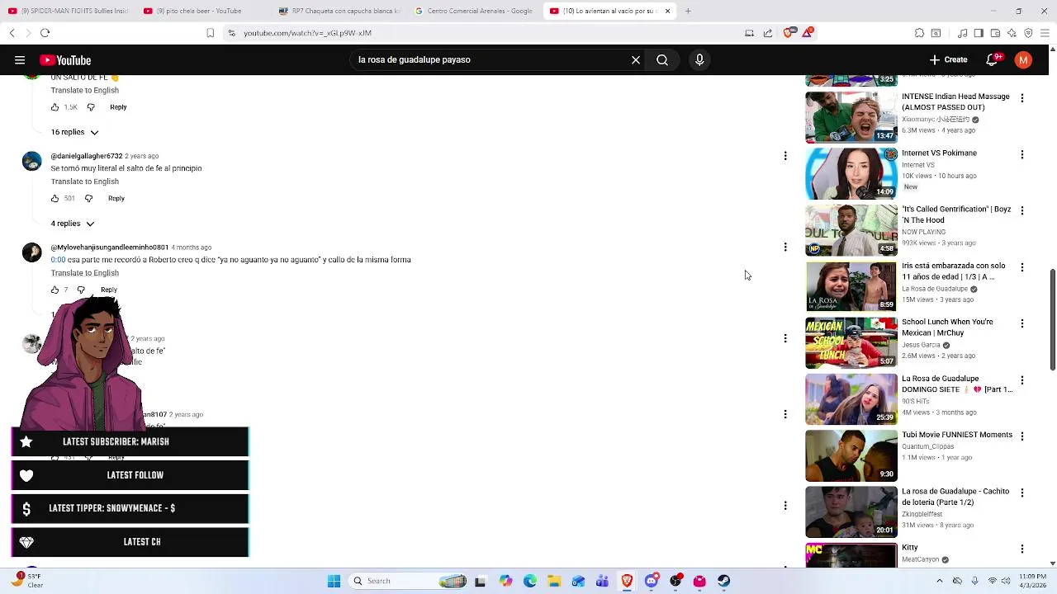Open It's Called Gentrification video title
The image size is (1057, 594).
coord(956,214)
